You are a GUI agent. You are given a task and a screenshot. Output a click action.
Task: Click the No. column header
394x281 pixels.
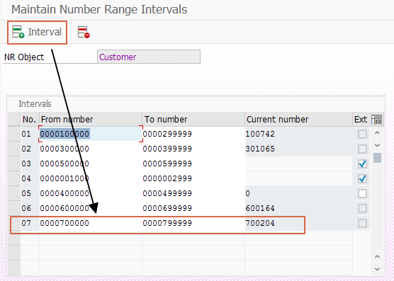30,119
